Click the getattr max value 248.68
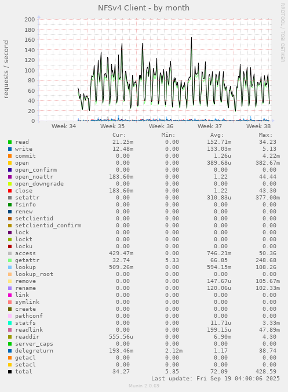 coord(266,260)
